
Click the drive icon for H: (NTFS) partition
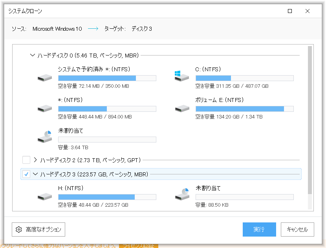(x=44, y=196)
